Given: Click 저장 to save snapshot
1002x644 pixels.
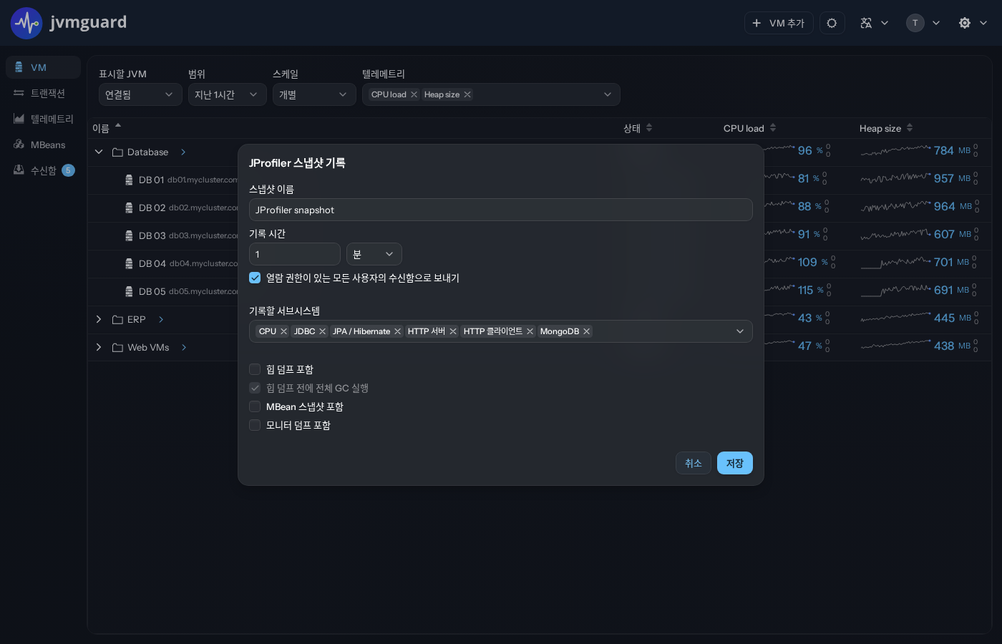Looking at the screenshot, I should (x=735, y=463).
